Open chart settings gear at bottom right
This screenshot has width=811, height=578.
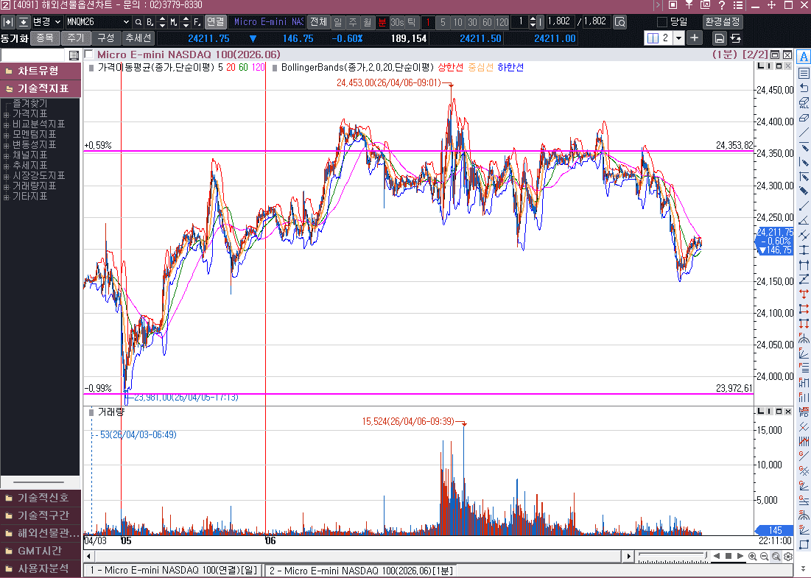point(787,557)
